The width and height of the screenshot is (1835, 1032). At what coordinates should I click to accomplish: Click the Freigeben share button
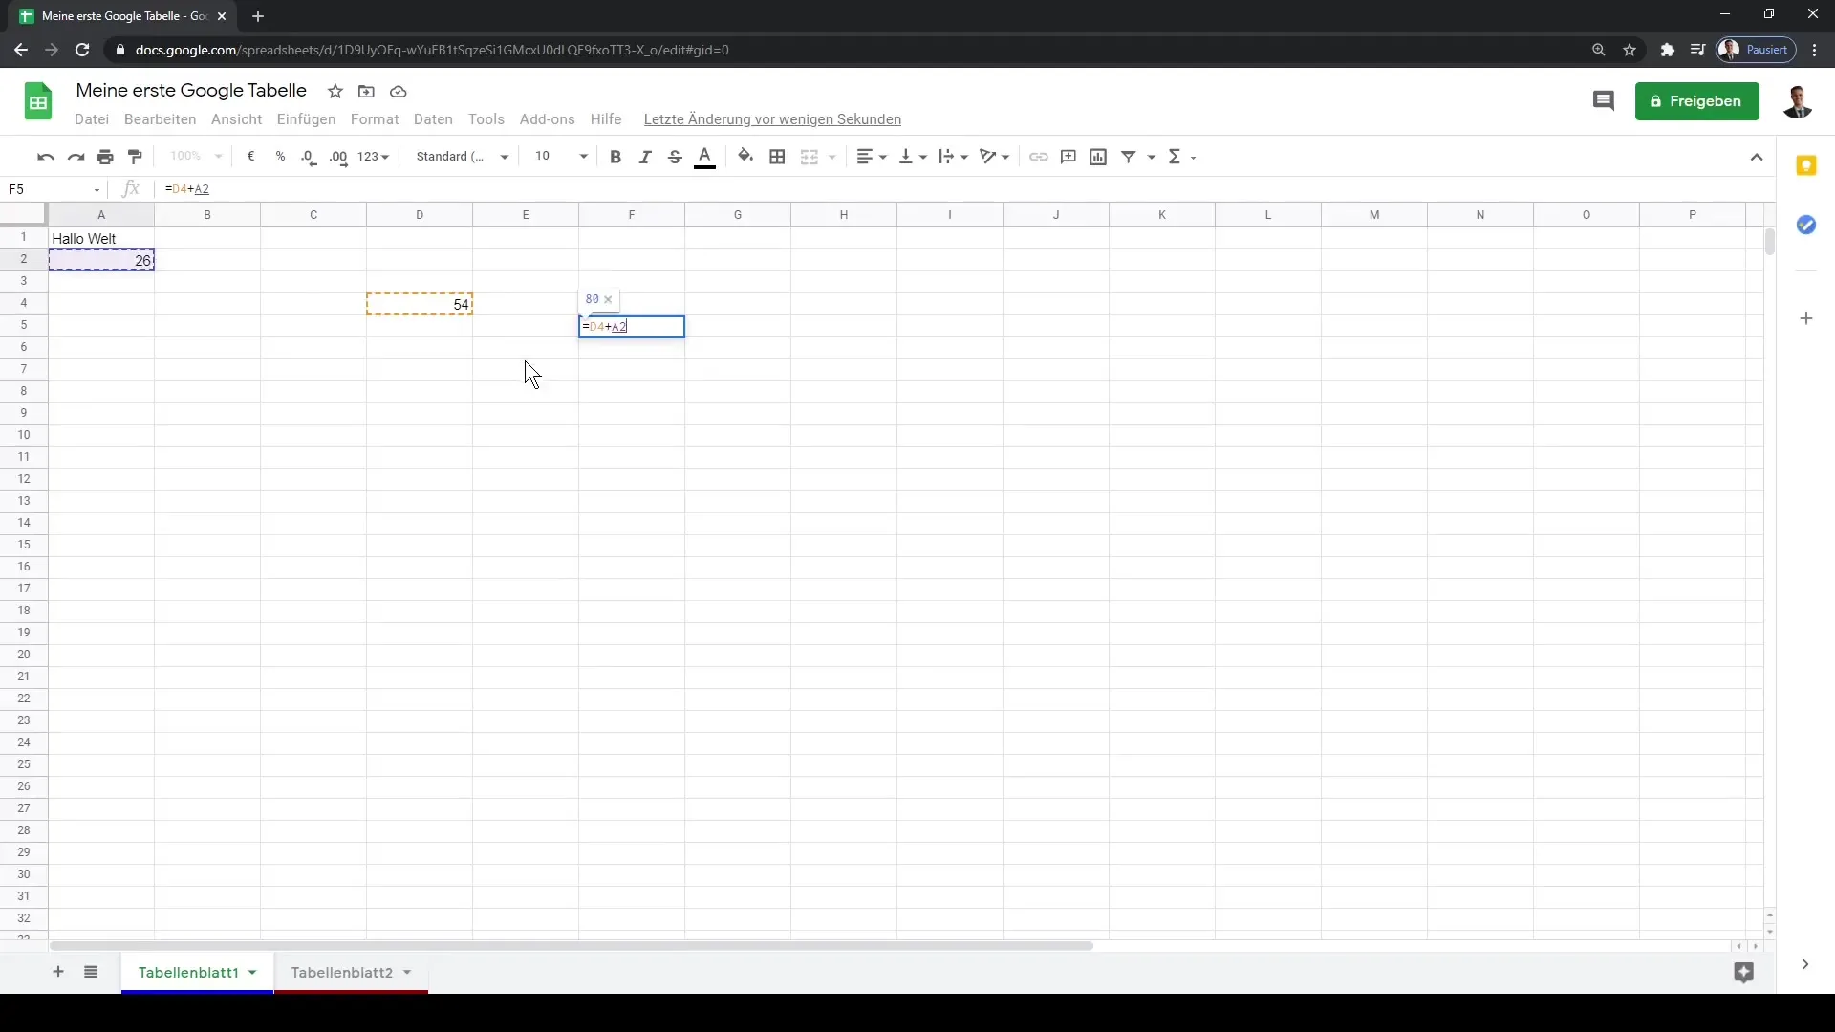[1699, 100]
